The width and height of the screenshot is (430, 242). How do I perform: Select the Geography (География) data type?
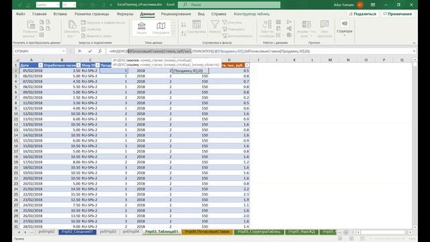click(161, 28)
